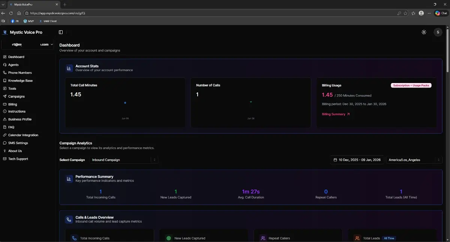The image size is (450, 242).
Task: Open the Agents section in the sidebar
Action: click(x=13, y=64)
